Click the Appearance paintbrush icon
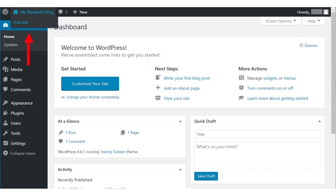The width and height of the screenshot is (336, 196). click(6, 103)
